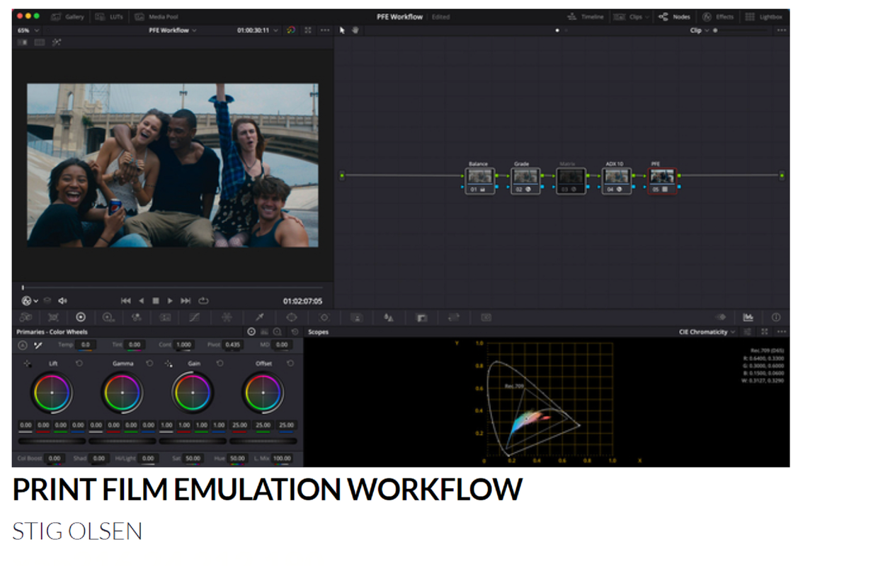Open the Key palette

click(x=421, y=318)
